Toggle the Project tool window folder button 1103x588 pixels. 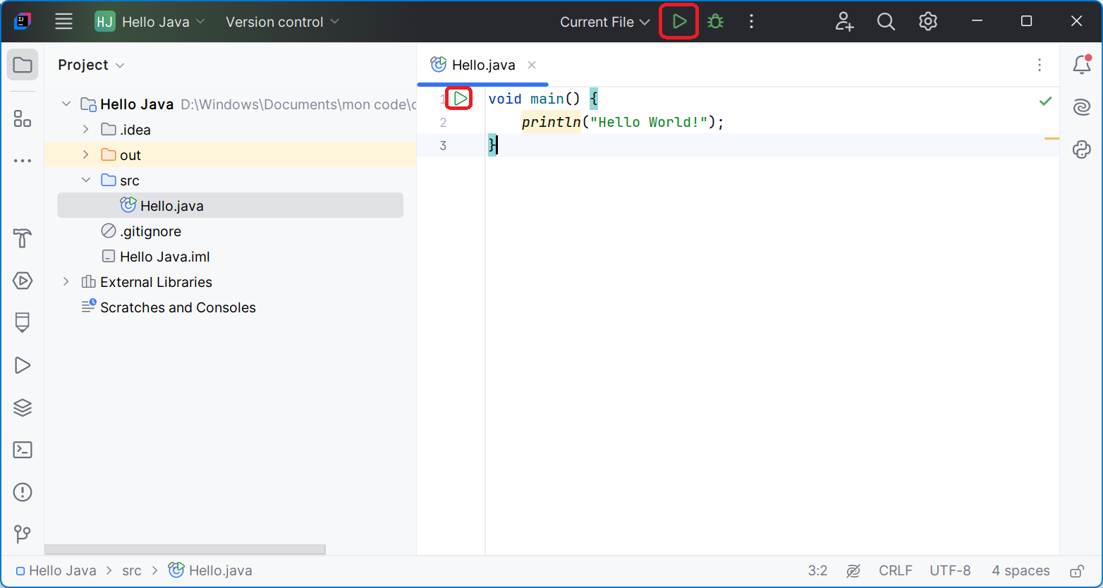click(x=23, y=65)
